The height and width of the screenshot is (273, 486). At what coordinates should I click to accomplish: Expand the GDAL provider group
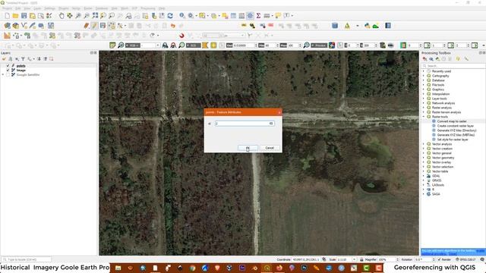424,176
